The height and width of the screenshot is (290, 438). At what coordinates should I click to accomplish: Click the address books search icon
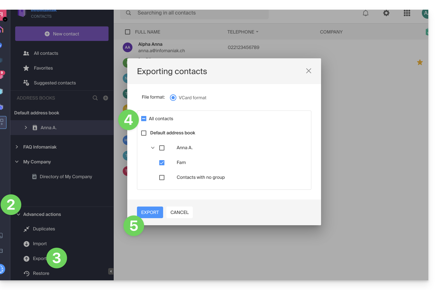[95, 98]
